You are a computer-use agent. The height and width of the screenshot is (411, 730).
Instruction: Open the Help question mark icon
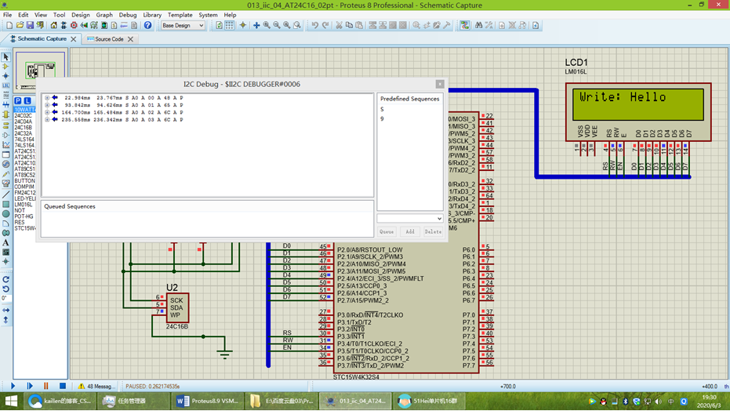click(x=147, y=26)
